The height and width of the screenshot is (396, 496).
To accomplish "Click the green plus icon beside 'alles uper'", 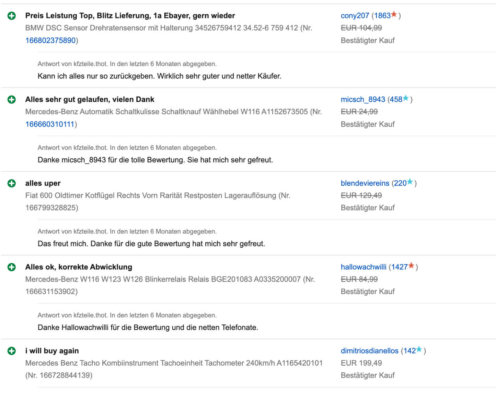I will (12, 183).
